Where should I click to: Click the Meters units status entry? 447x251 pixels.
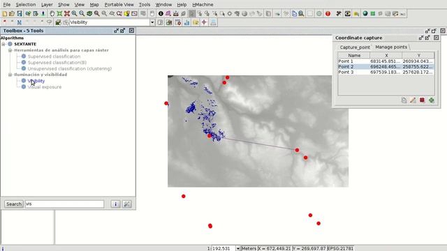(249, 248)
